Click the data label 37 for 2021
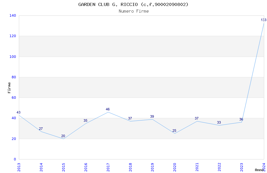Image resolution: width=267 pixels, height=173 pixels. [197, 118]
